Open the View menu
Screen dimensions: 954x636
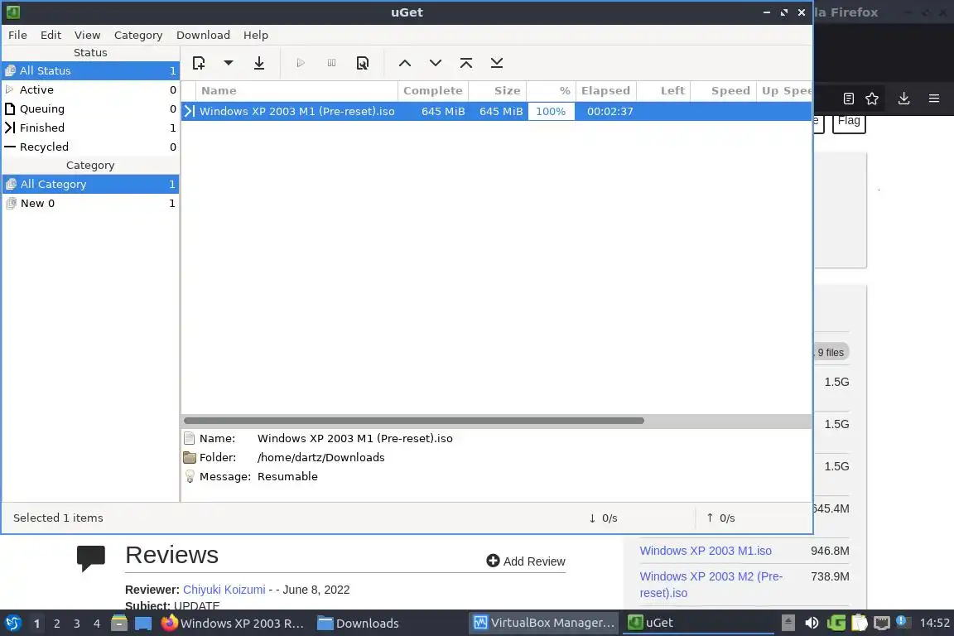(x=87, y=36)
